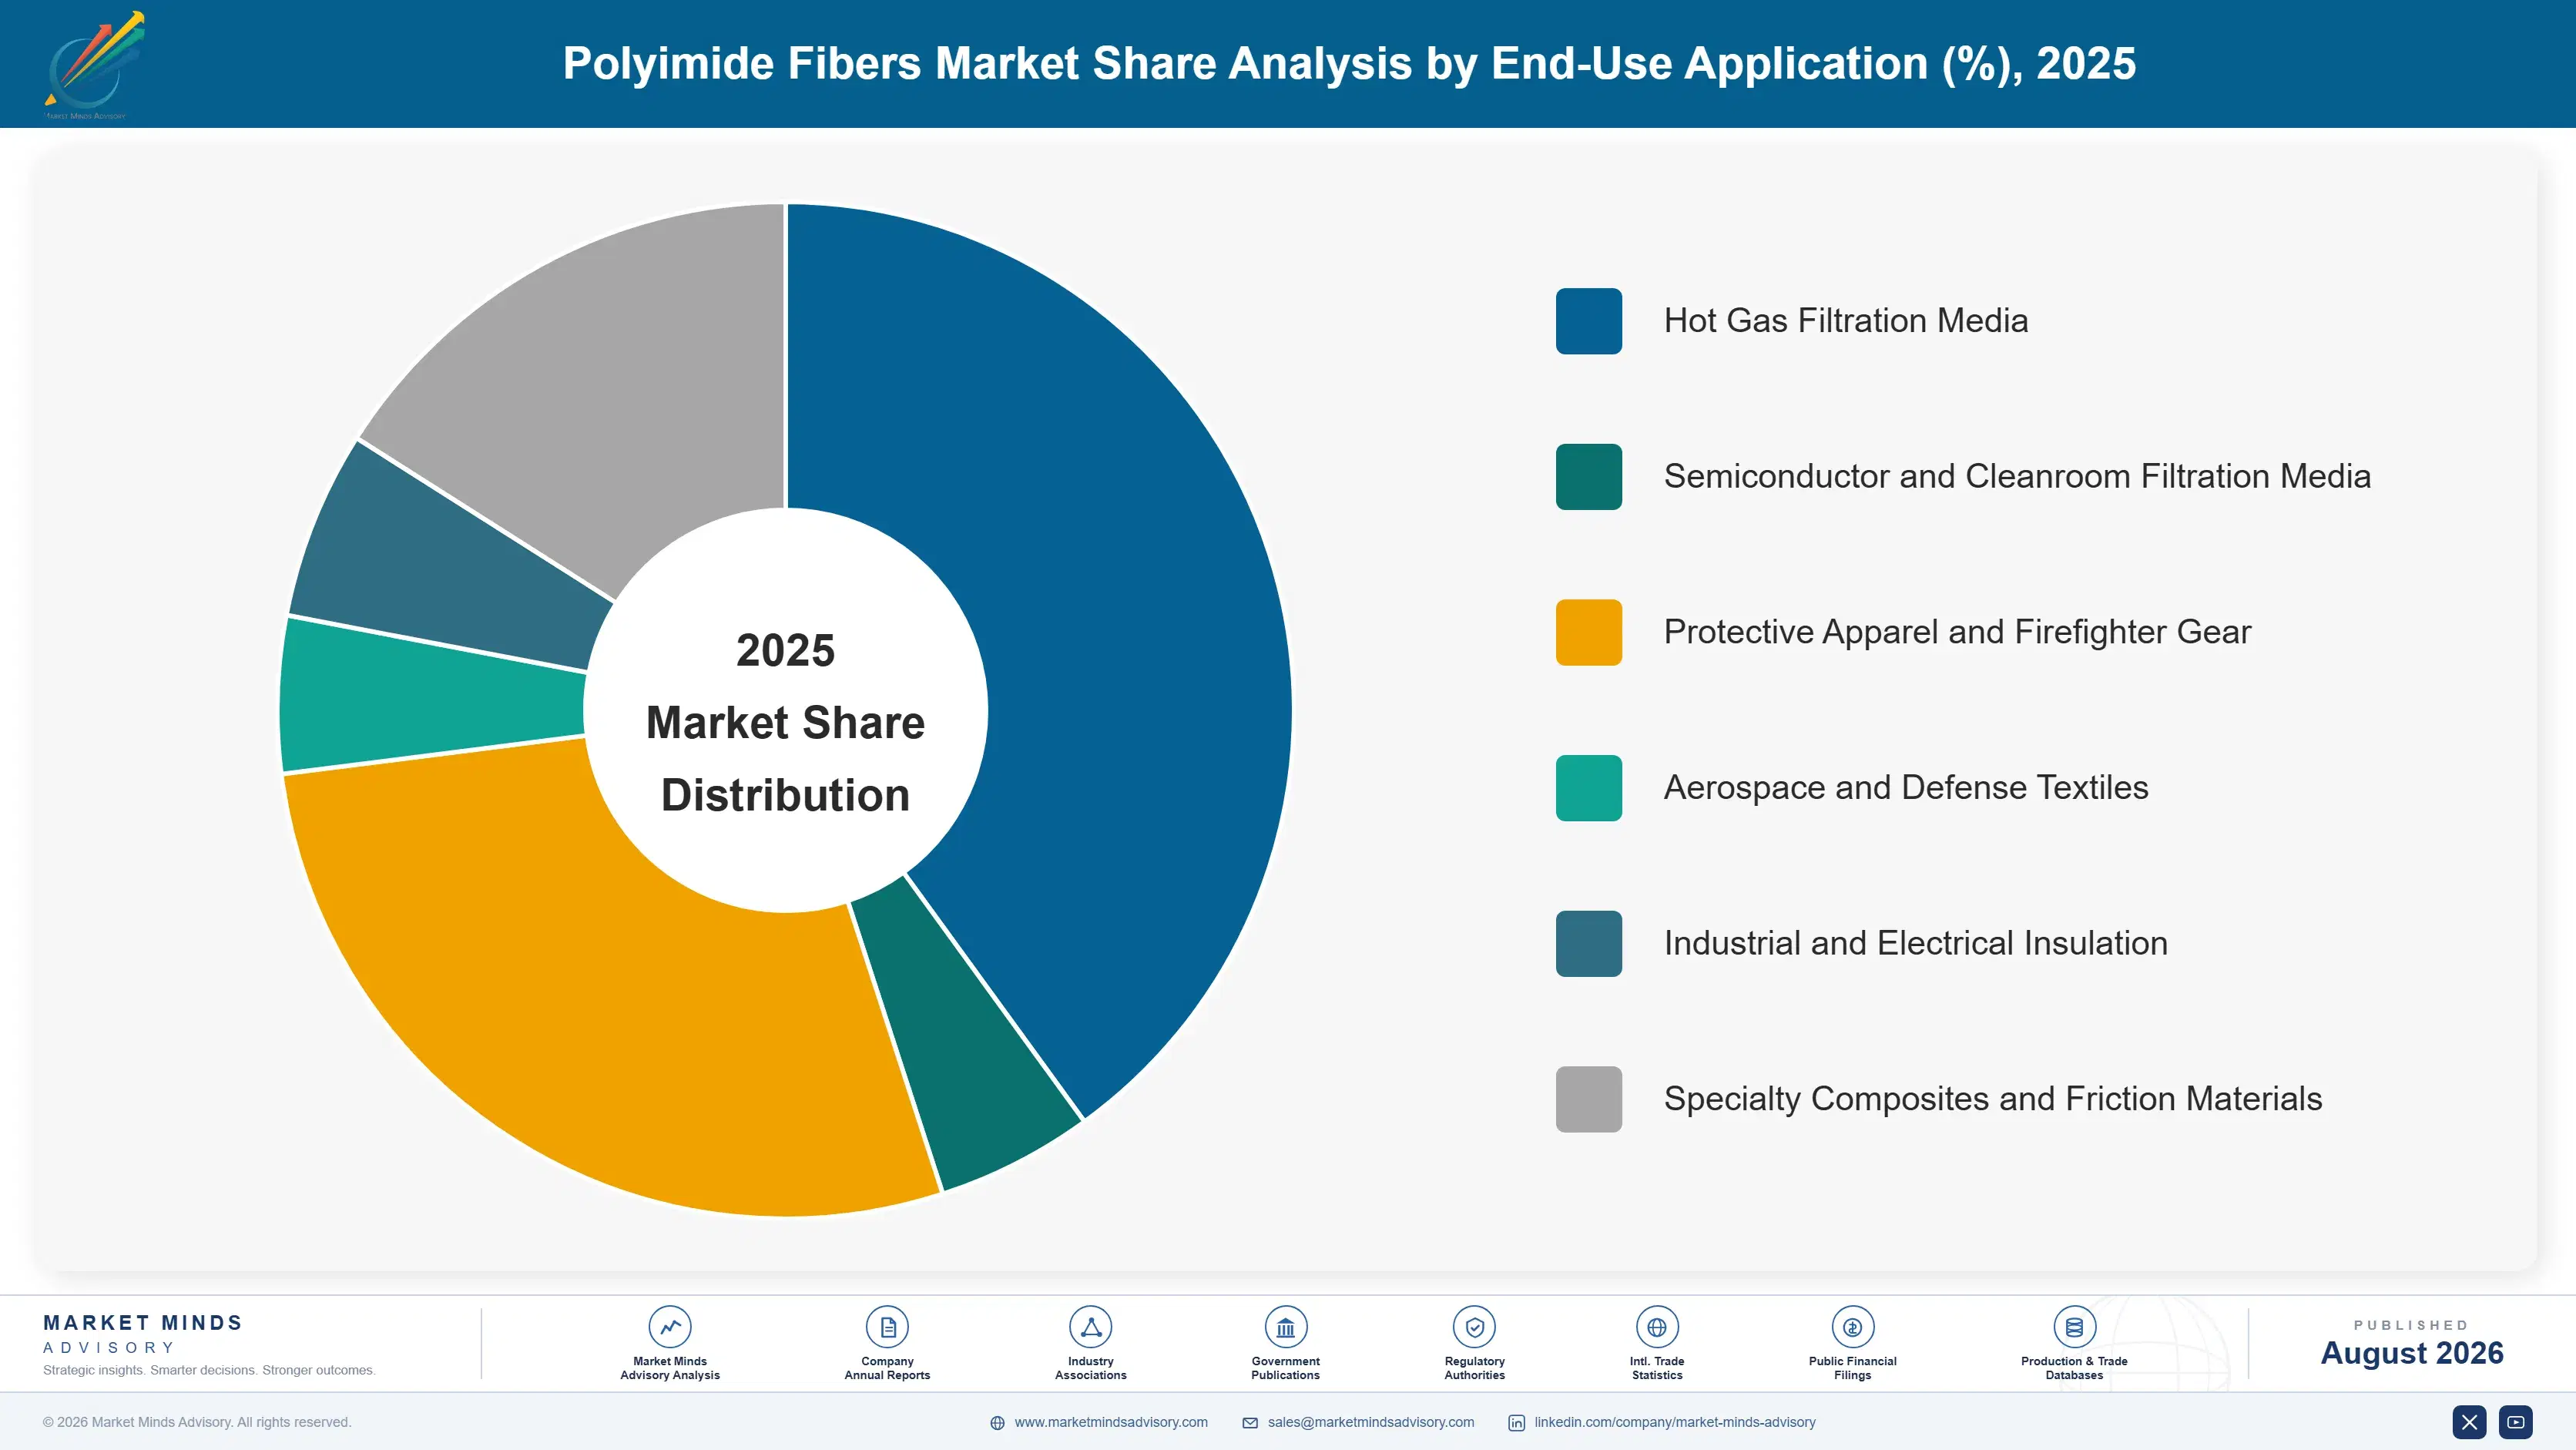2576x1450 pixels.
Task: Click the X social media icon
Action: coord(2469,1422)
